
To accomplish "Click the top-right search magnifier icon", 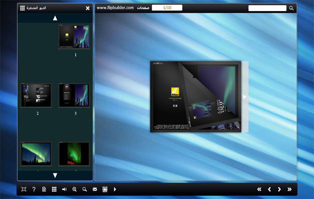I will (x=291, y=8).
